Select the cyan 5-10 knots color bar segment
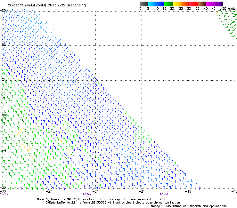The image size is (237, 208). click(x=152, y=4)
